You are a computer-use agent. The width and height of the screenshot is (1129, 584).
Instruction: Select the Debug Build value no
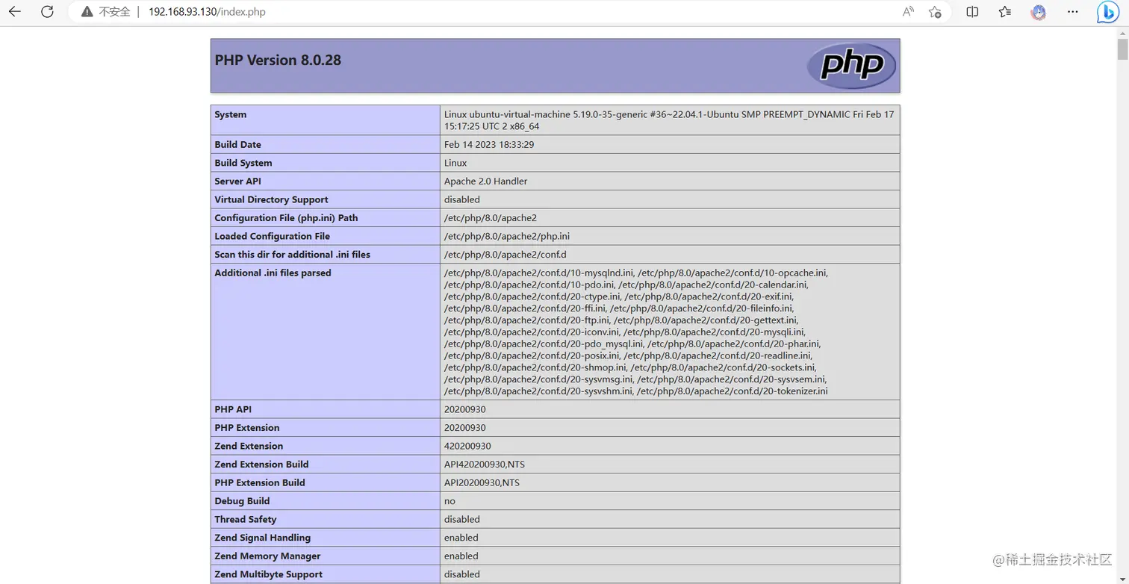[450, 500]
